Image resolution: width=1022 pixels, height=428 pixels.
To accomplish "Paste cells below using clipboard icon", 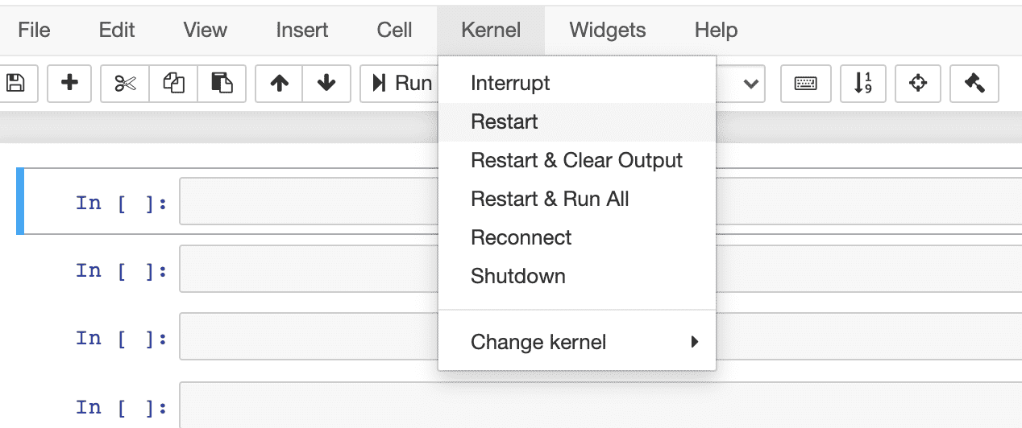I will coord(222,83).
